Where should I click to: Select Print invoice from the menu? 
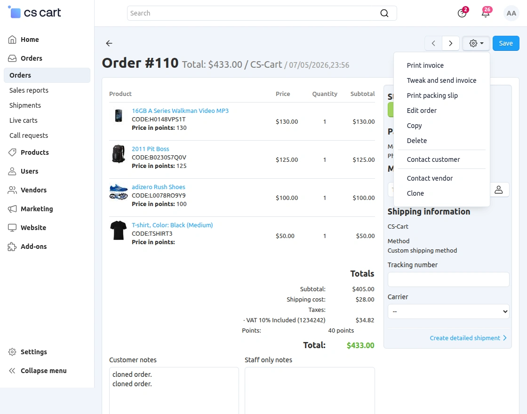[425, 65]
